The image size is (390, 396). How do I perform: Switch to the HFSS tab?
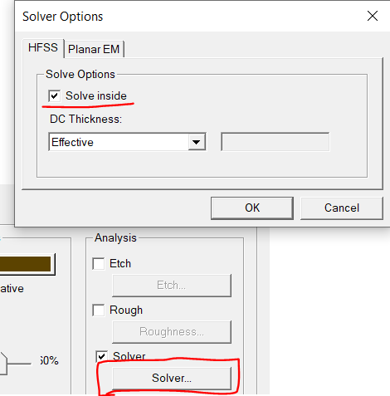[43, 48]
